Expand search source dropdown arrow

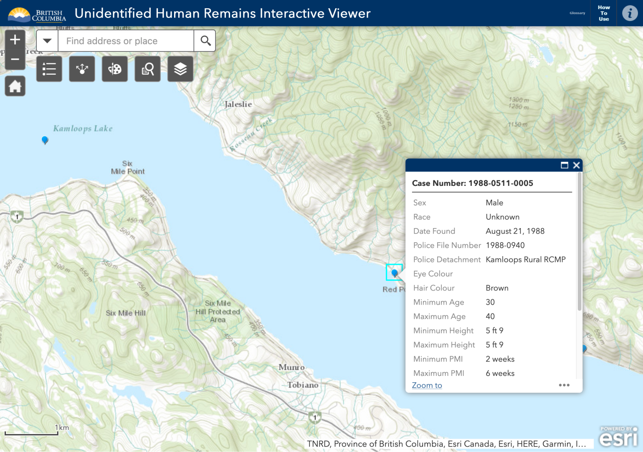pyautogui.click(x=47, y=41)
